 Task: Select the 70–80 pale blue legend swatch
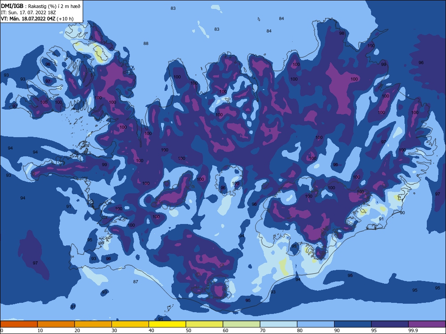click(x=279, y=324)
